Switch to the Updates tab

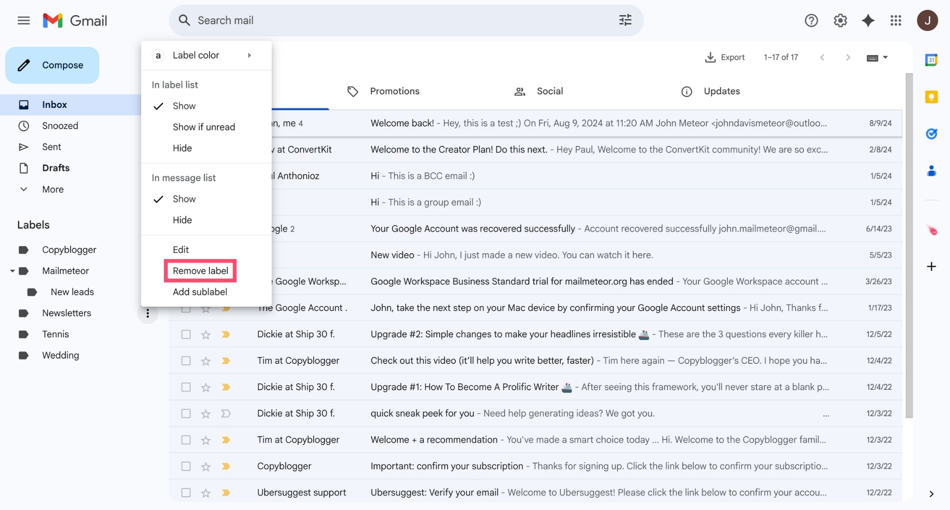711,91
